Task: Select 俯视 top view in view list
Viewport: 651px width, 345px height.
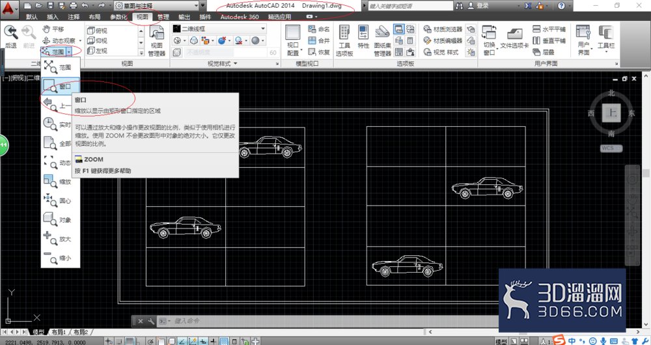Action: click(x=98, y=31)
